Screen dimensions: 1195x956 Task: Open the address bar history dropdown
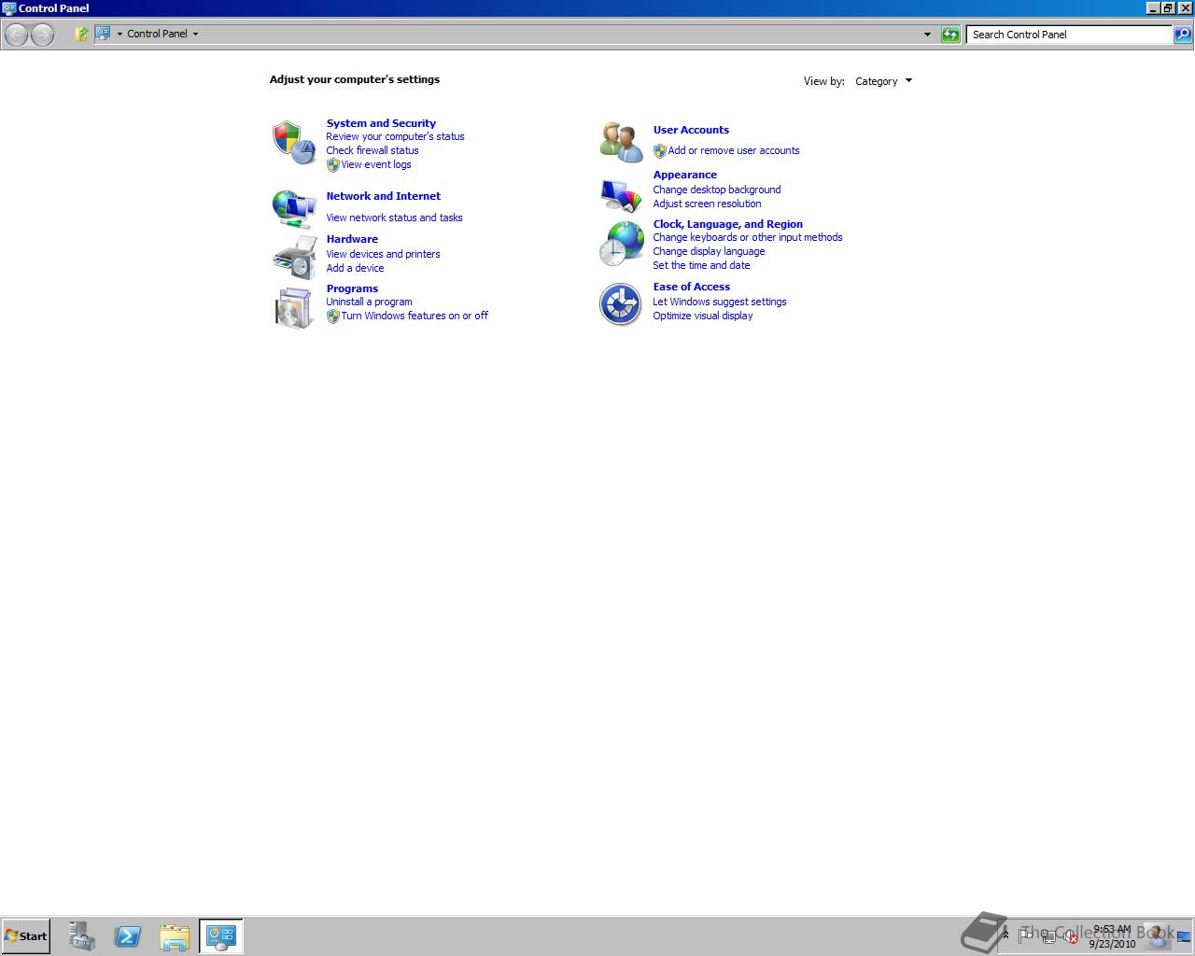[x=927, y=35]
